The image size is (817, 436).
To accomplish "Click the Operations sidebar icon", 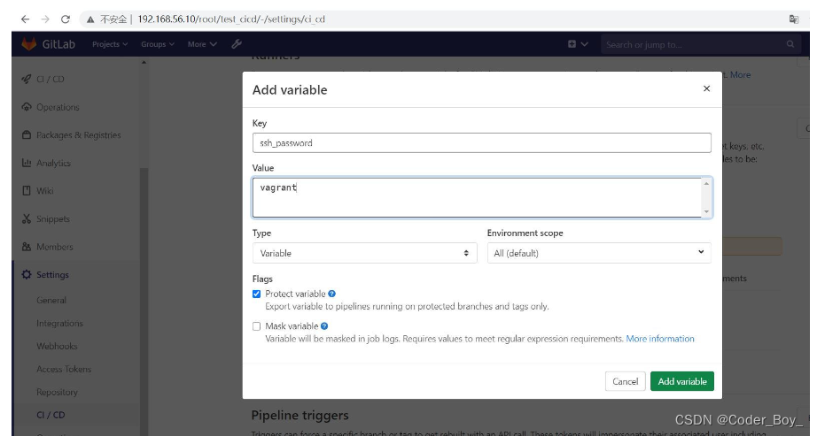I will coord(27,107).
